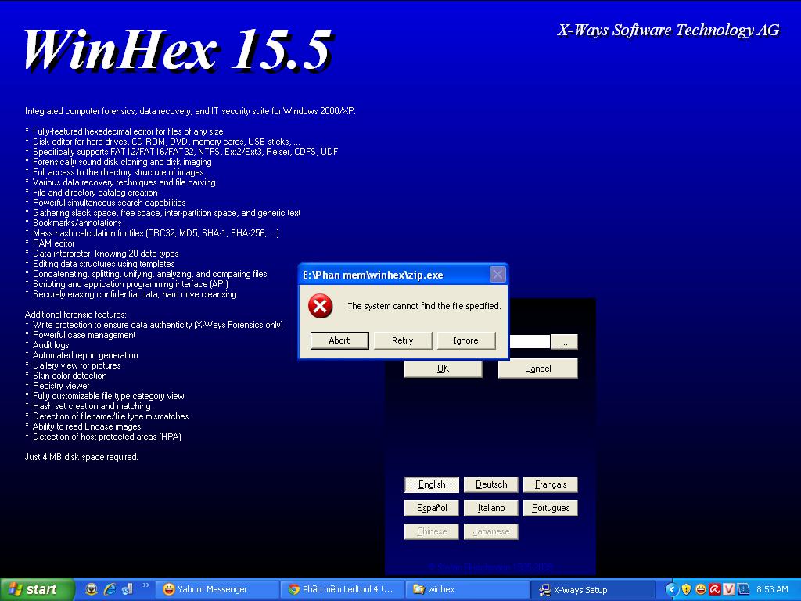The image size is (801, 601).
Task: Click the WinHex 15.5 heading
Action: (178, 50)
